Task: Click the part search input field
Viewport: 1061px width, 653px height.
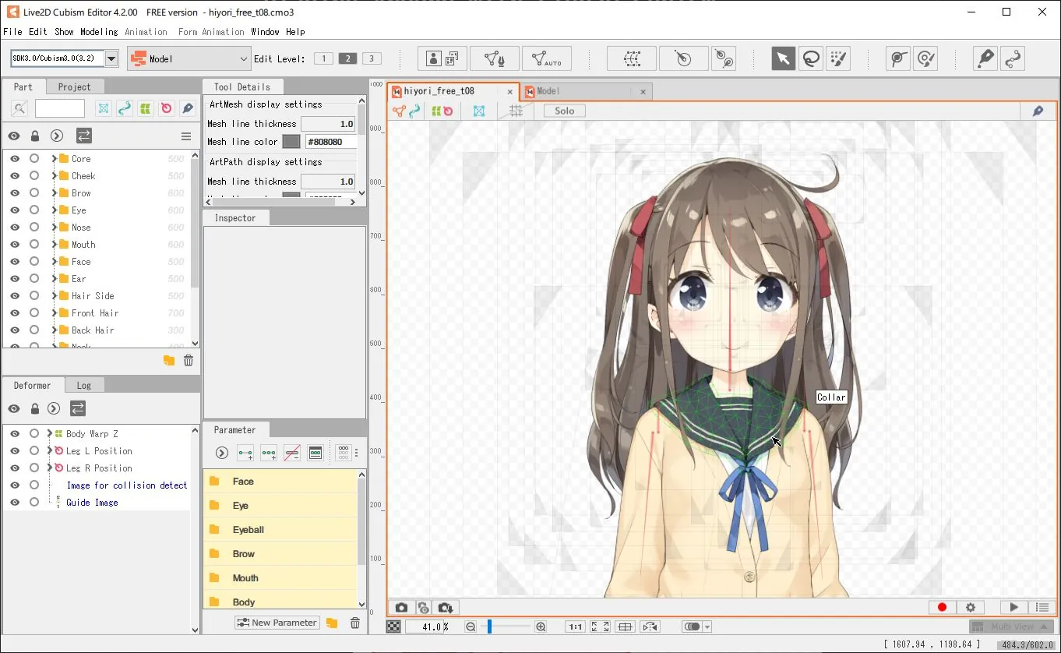Action: point(60,108)
